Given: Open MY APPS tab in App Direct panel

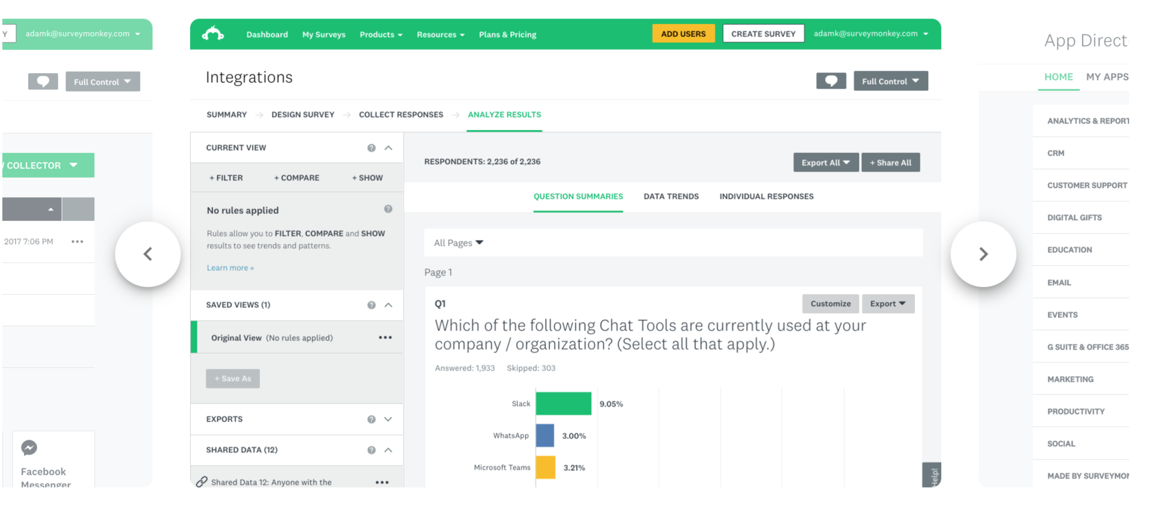Looking at the screenshot, I should [1107, 77].
